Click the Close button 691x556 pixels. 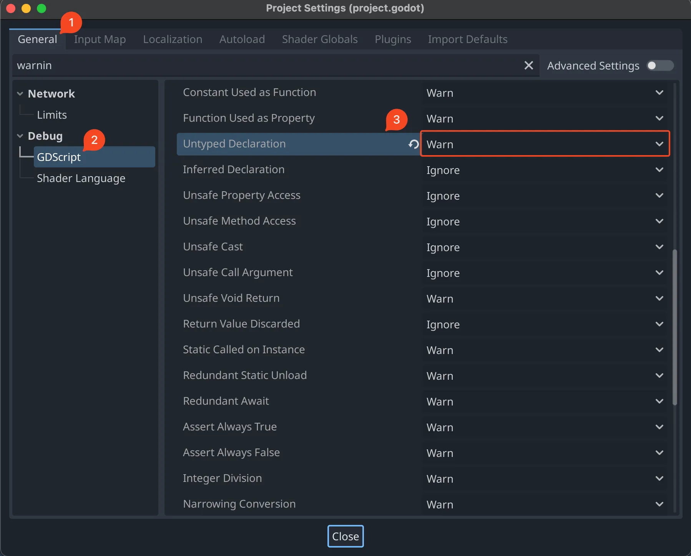click(x=345, y=536)
